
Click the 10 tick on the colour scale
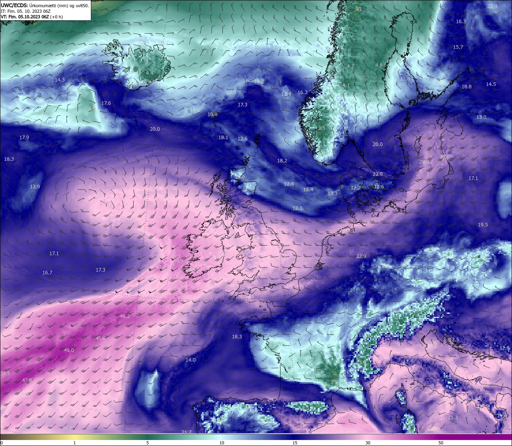[x=222, y=443]
